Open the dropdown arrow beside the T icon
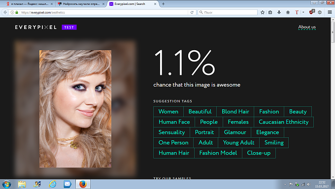This screenshot has width=335, height=189. tap(303, 12)
